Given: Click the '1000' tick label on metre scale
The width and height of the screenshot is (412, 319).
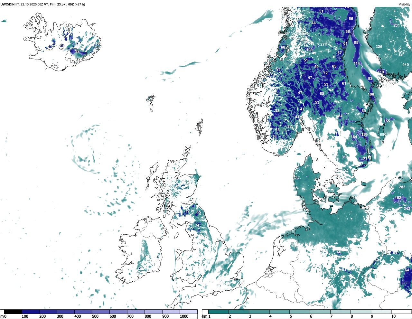Looking at the screenshot, I should pos(184,316).
